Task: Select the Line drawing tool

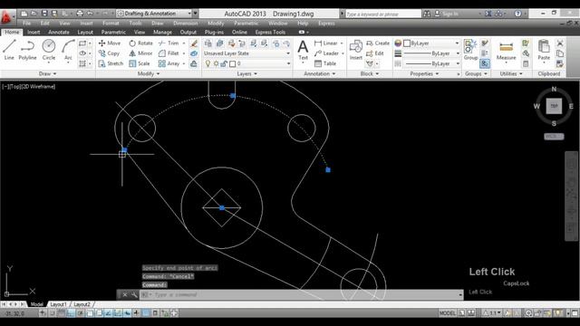Action: 9,51
